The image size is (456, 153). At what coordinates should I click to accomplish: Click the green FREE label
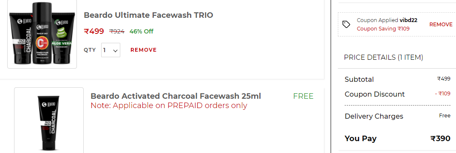[303, 96]
